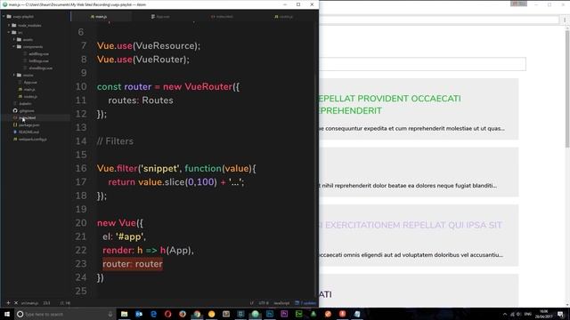Open Opera browser from taskbar
The height and width of the screenshot is (320, 570).
(x=168, y=314)
